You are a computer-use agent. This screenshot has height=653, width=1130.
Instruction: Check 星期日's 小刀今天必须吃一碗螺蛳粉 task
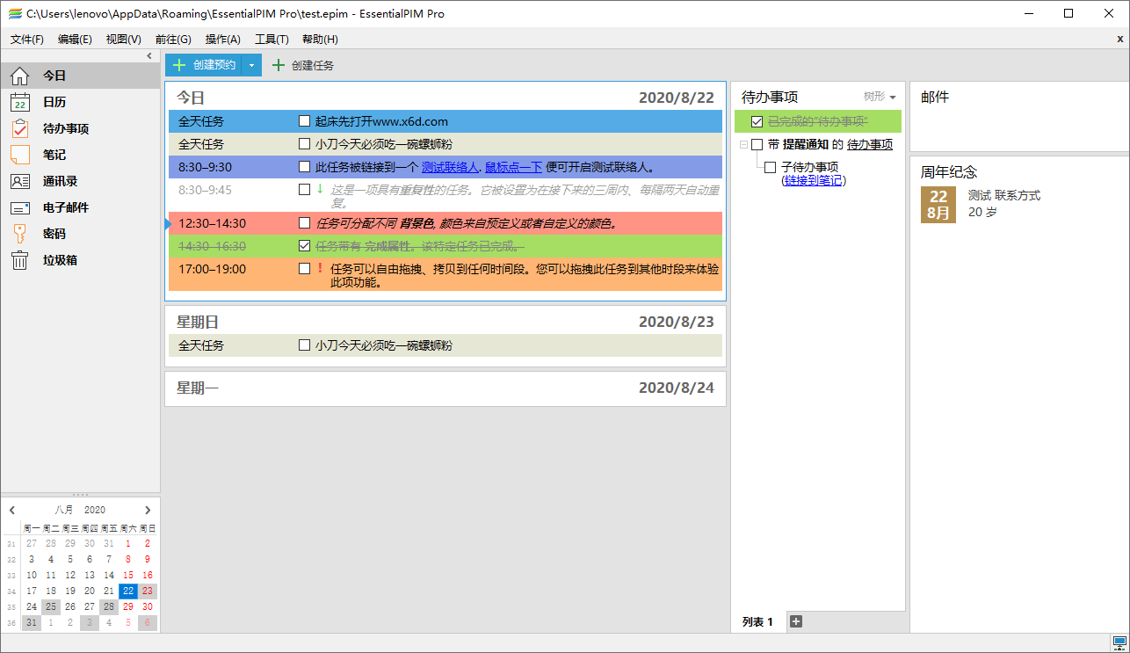(x=303, y=345)
